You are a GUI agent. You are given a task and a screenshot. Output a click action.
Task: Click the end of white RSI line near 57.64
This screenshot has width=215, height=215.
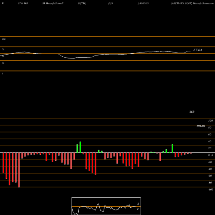click(x=190, y=51)
